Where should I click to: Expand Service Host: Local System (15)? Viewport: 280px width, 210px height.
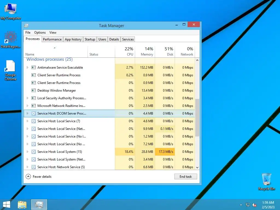click(x=28, y=151)
